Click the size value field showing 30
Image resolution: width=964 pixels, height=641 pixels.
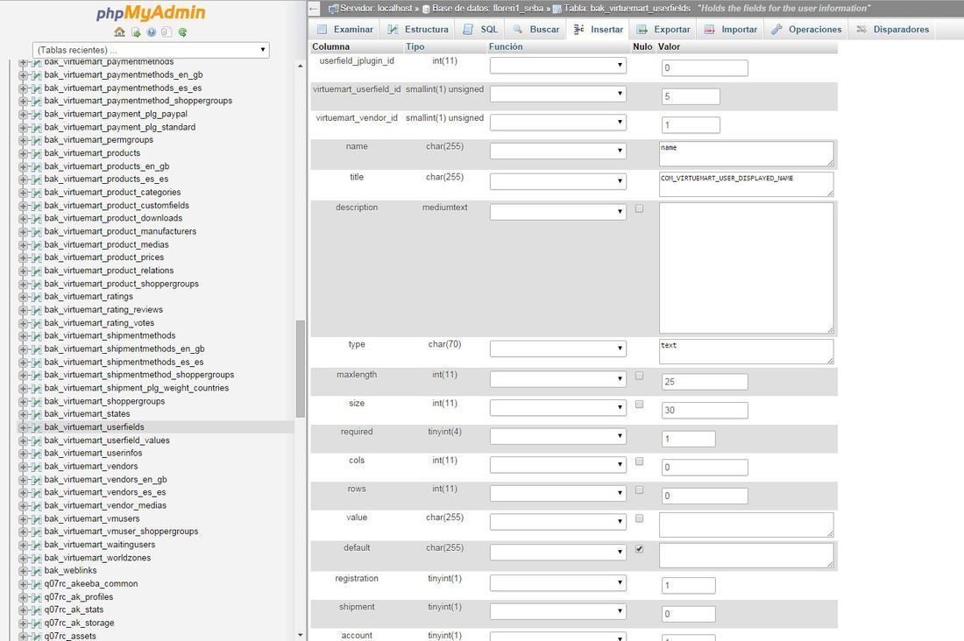[705, 411]
